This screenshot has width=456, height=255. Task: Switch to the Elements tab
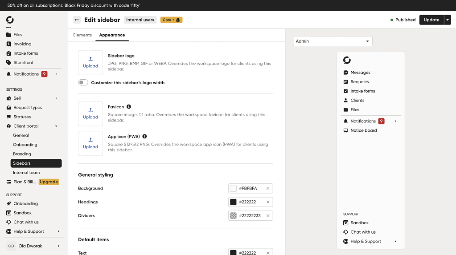point(82,35)
